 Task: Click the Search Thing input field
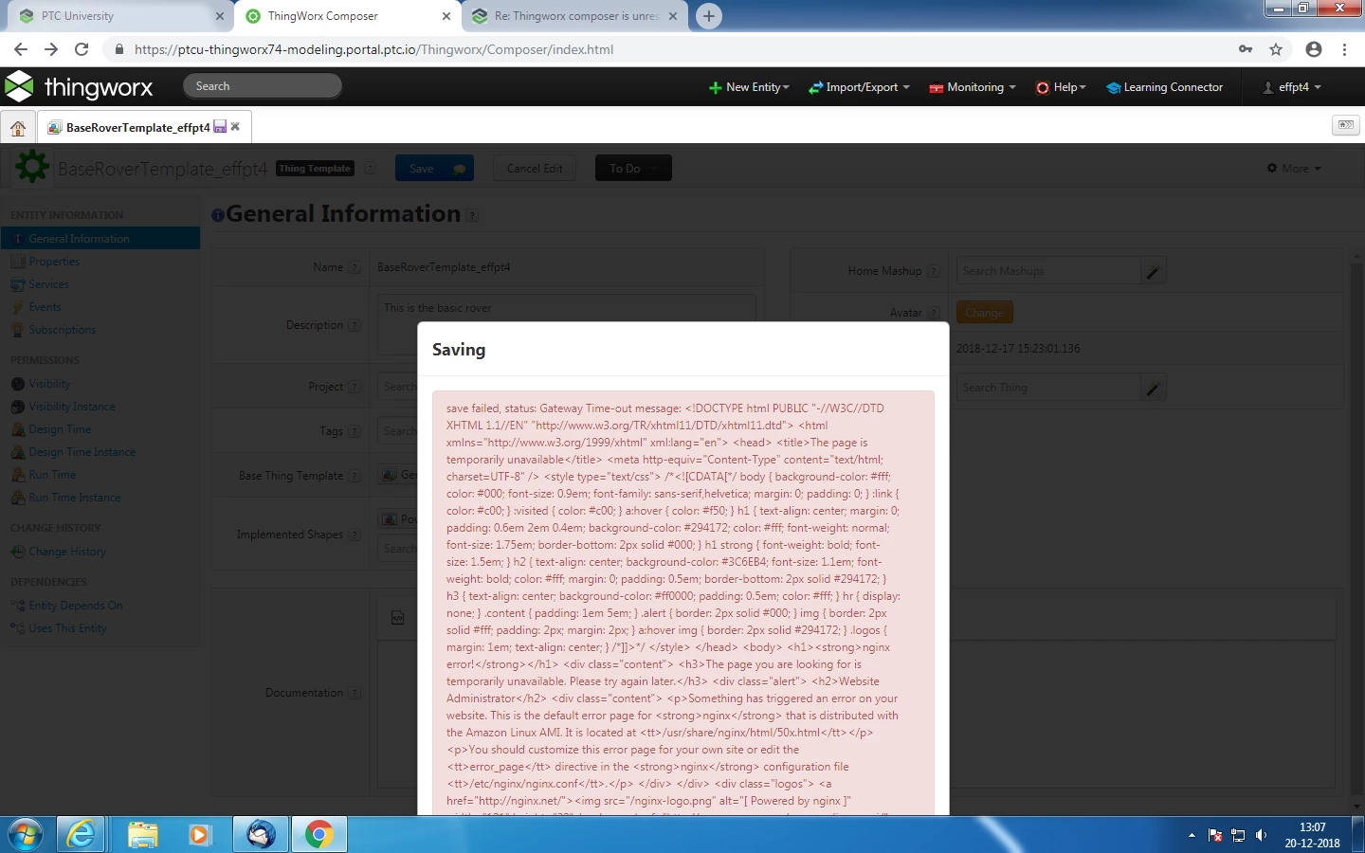pos(1048,388)
